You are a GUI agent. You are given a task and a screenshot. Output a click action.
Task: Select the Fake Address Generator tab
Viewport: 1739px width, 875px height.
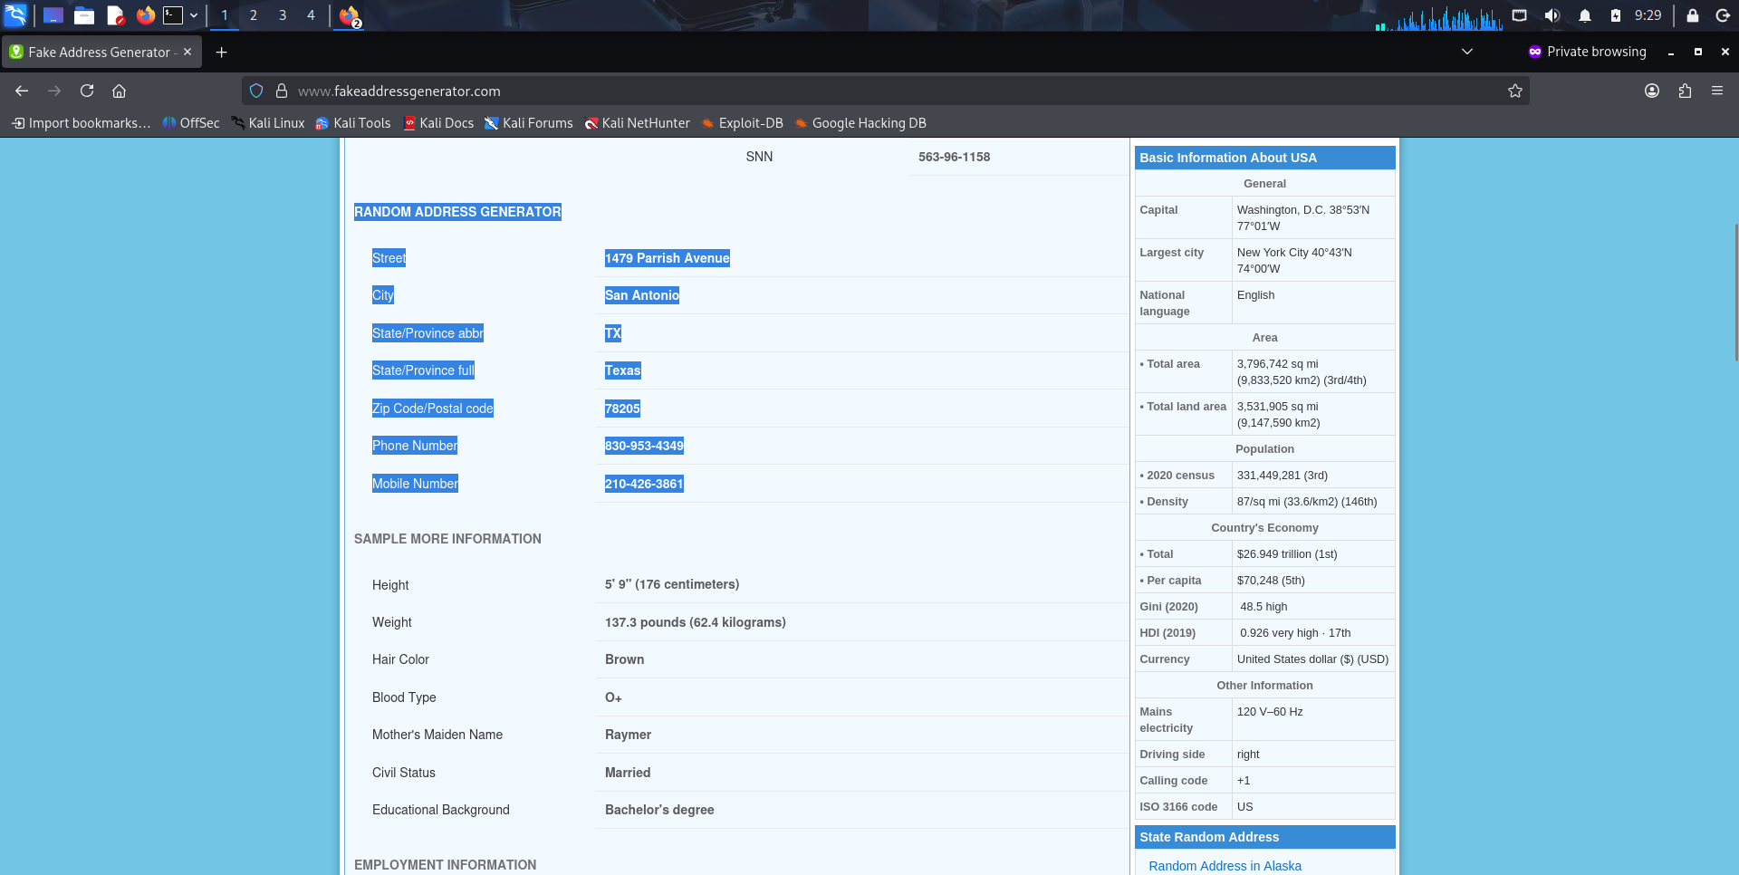pyautogui.click(x=101, y=53)
